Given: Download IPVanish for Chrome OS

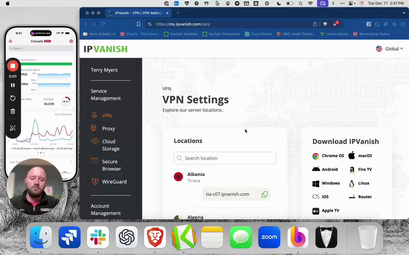Looking at the screenshot, I should (328, 155).
